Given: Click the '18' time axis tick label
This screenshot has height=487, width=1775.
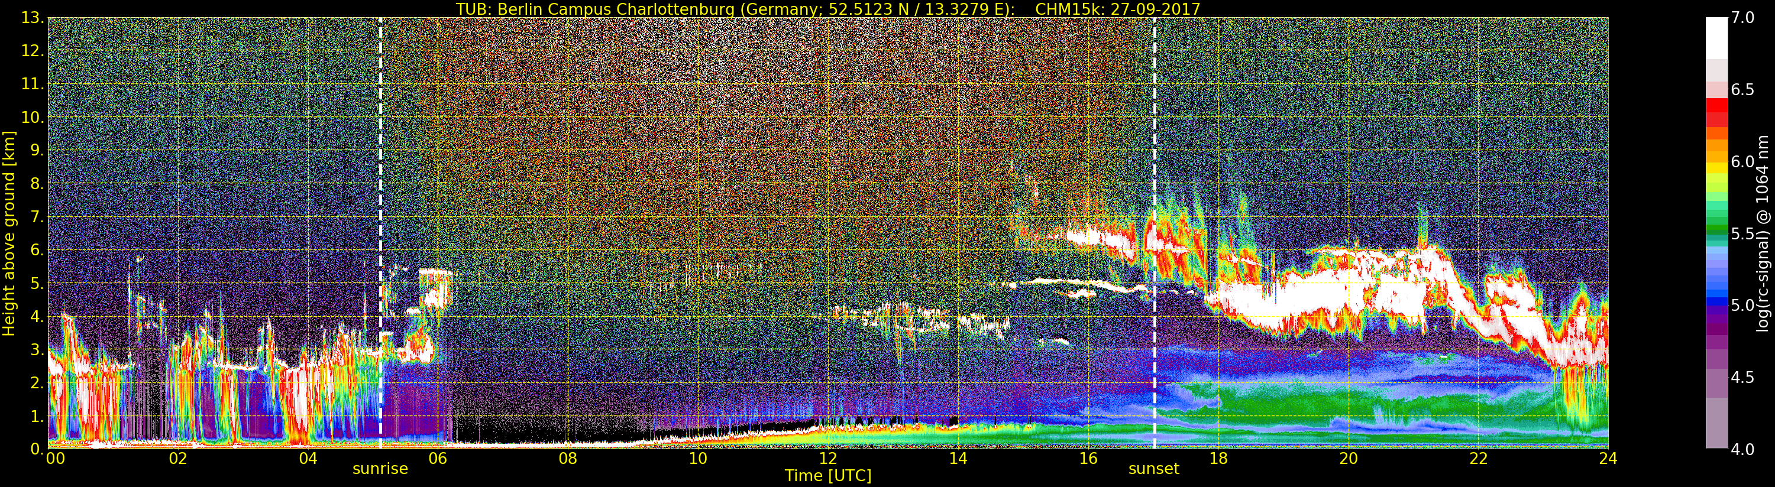Looking at the screenshot, I should tap(1218, 458).
